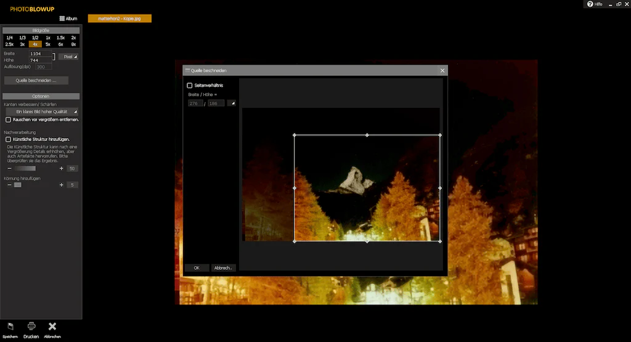Click the plus icon of Künstliche Struktur slider
Viewport: 631px width, 342px height.
62,169
